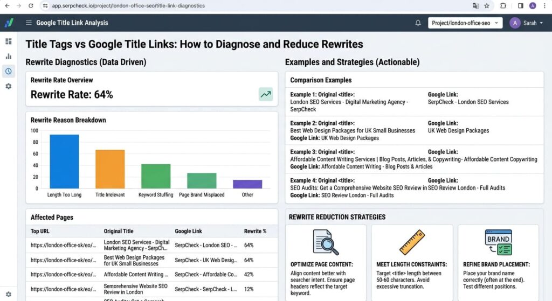Open the browser profile avatar
This screenshot has width=552, height=301.
click(533, 5)
